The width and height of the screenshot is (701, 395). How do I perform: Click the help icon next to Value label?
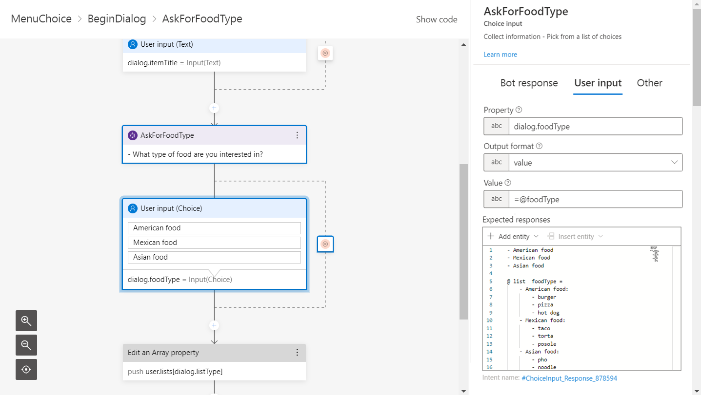coord(507,183)
